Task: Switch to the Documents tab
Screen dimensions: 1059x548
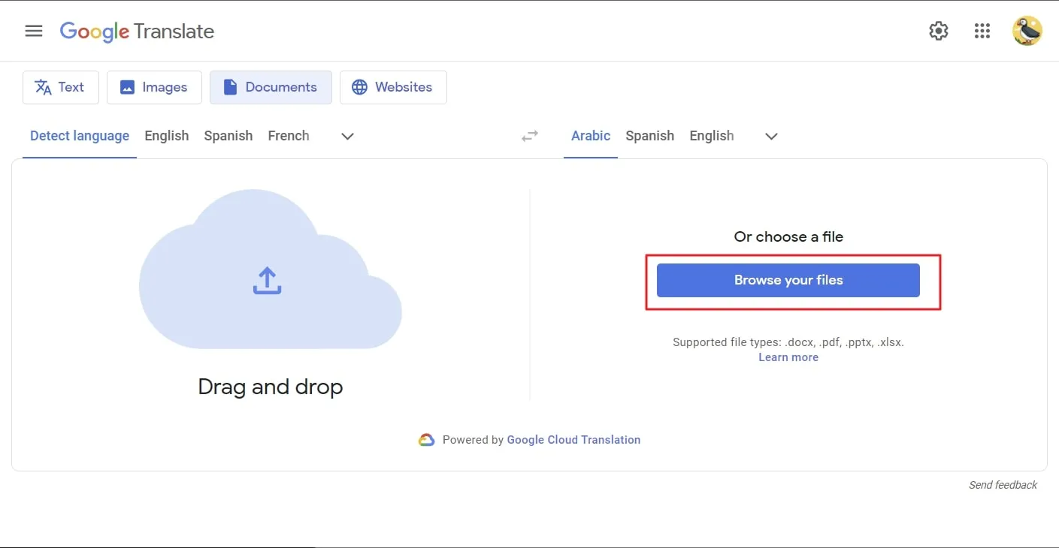Action: pyautogui.click(x=271, y=87)
